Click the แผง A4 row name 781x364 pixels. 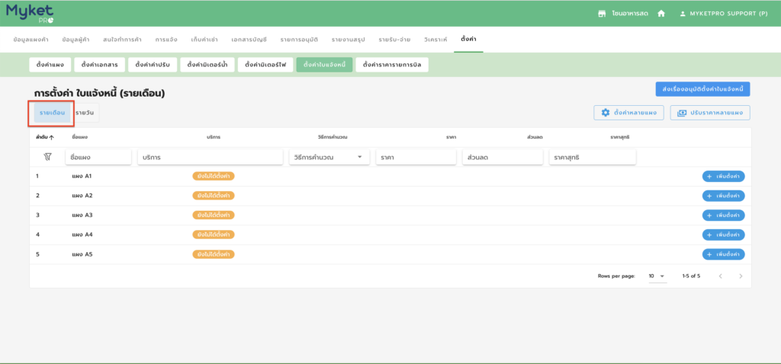point(82,235)
